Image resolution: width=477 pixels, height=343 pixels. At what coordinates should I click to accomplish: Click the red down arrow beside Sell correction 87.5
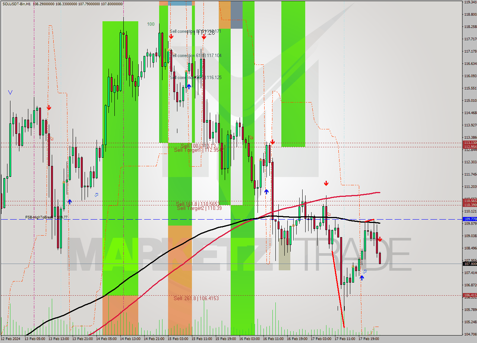(171, 36)
